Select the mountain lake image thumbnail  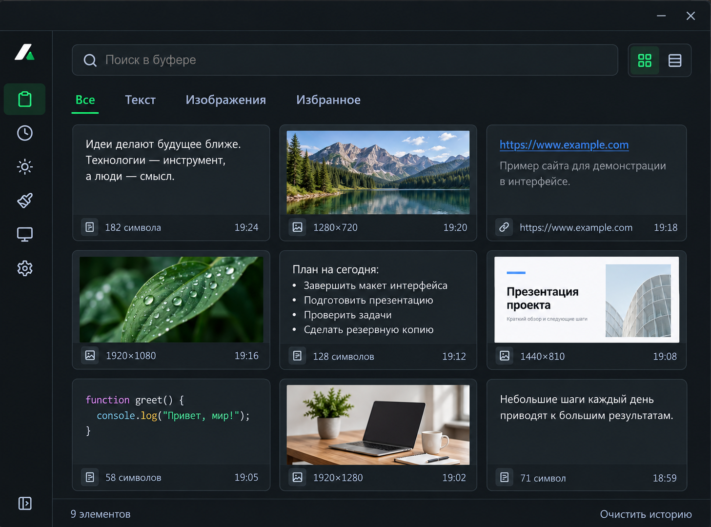(x=378, y=172)
